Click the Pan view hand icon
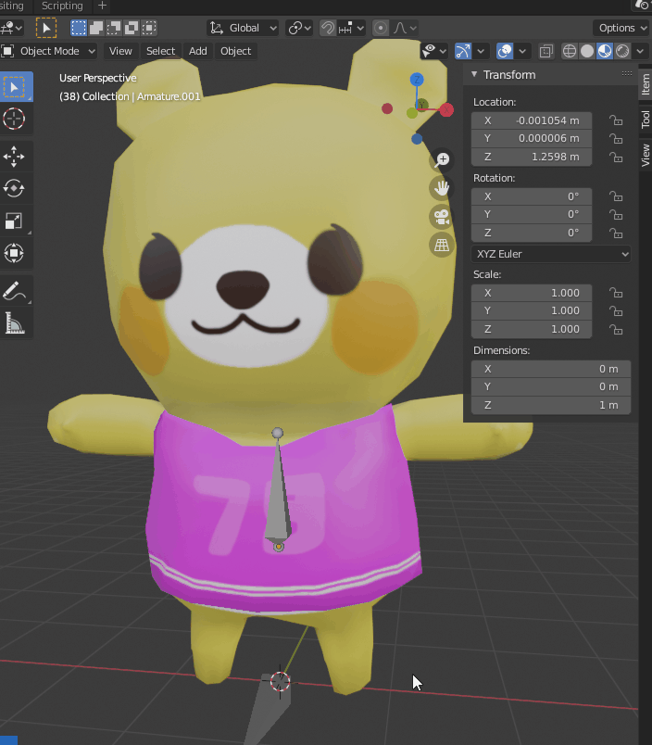The height and width of the screenshot is (745, 652). (x=442, y=188)
